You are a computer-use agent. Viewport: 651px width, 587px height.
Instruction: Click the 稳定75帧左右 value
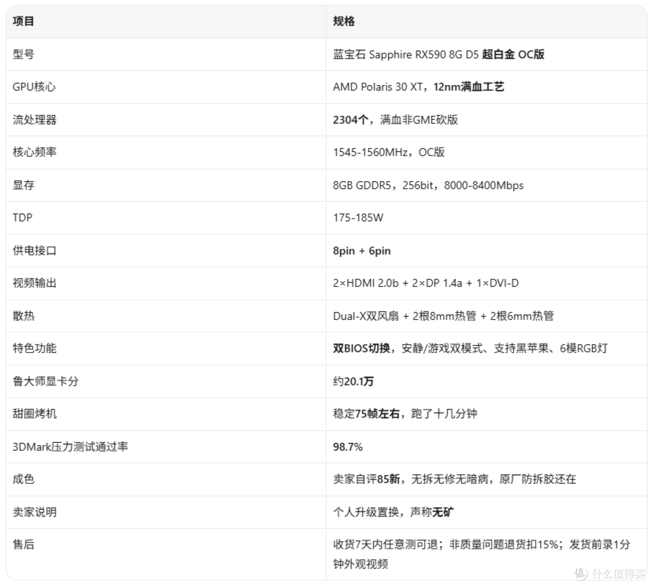pos(405,414)
